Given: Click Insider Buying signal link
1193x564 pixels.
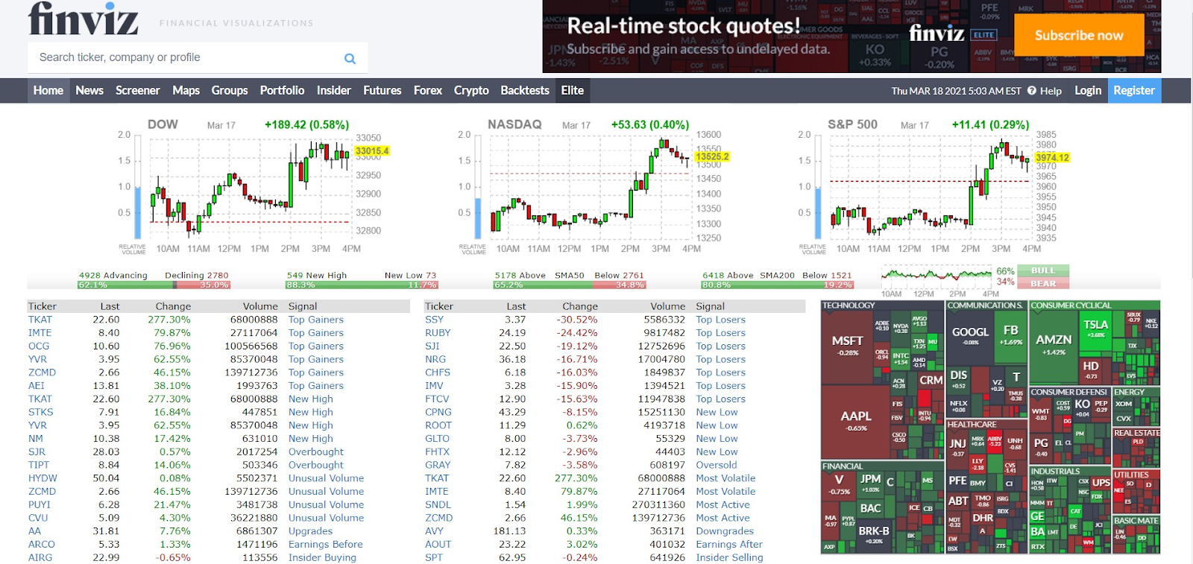Looking at the screenshot, I should click(x=322, y=557).
